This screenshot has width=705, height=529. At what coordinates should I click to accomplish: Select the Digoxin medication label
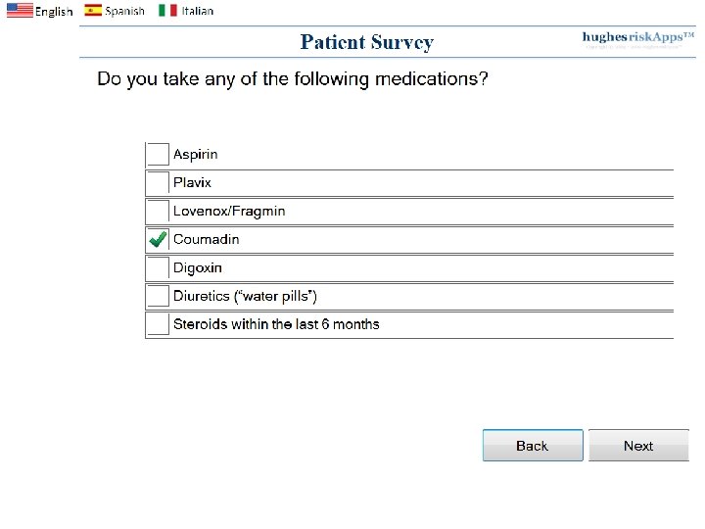(198, 268)
